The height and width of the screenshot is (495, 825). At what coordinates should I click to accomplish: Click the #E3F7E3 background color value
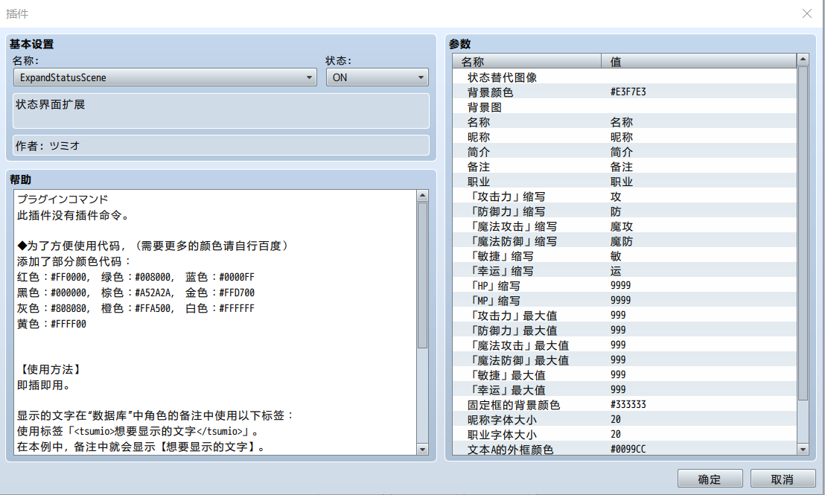[x=628, y=92]
